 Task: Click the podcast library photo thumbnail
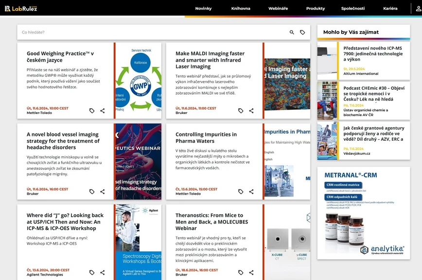point(327,101)
